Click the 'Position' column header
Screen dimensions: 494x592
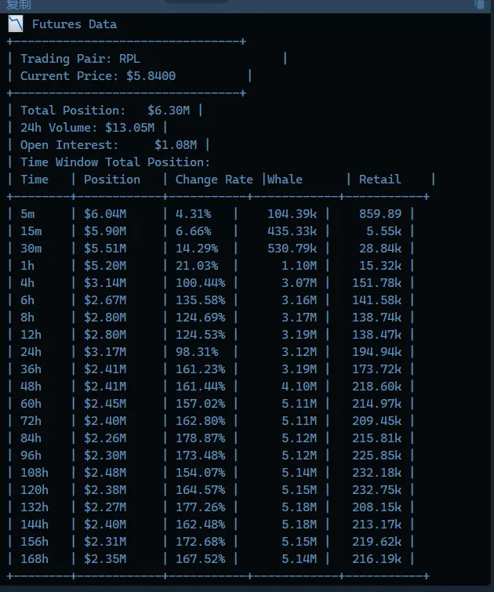click(112, 180)
